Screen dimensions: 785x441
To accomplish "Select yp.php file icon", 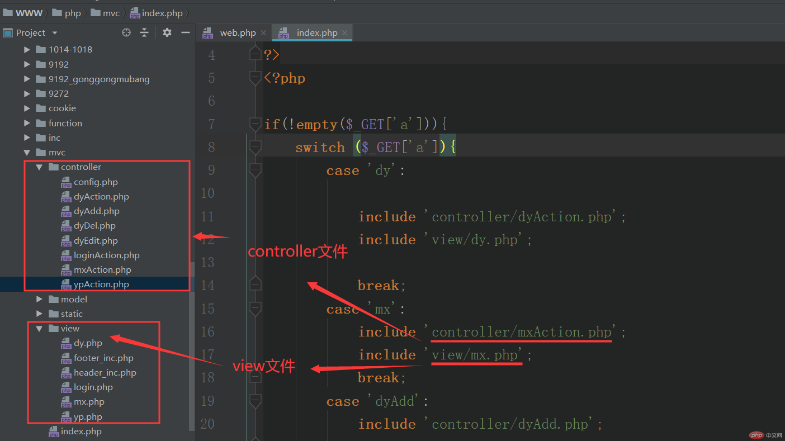I will pos(66,417).
